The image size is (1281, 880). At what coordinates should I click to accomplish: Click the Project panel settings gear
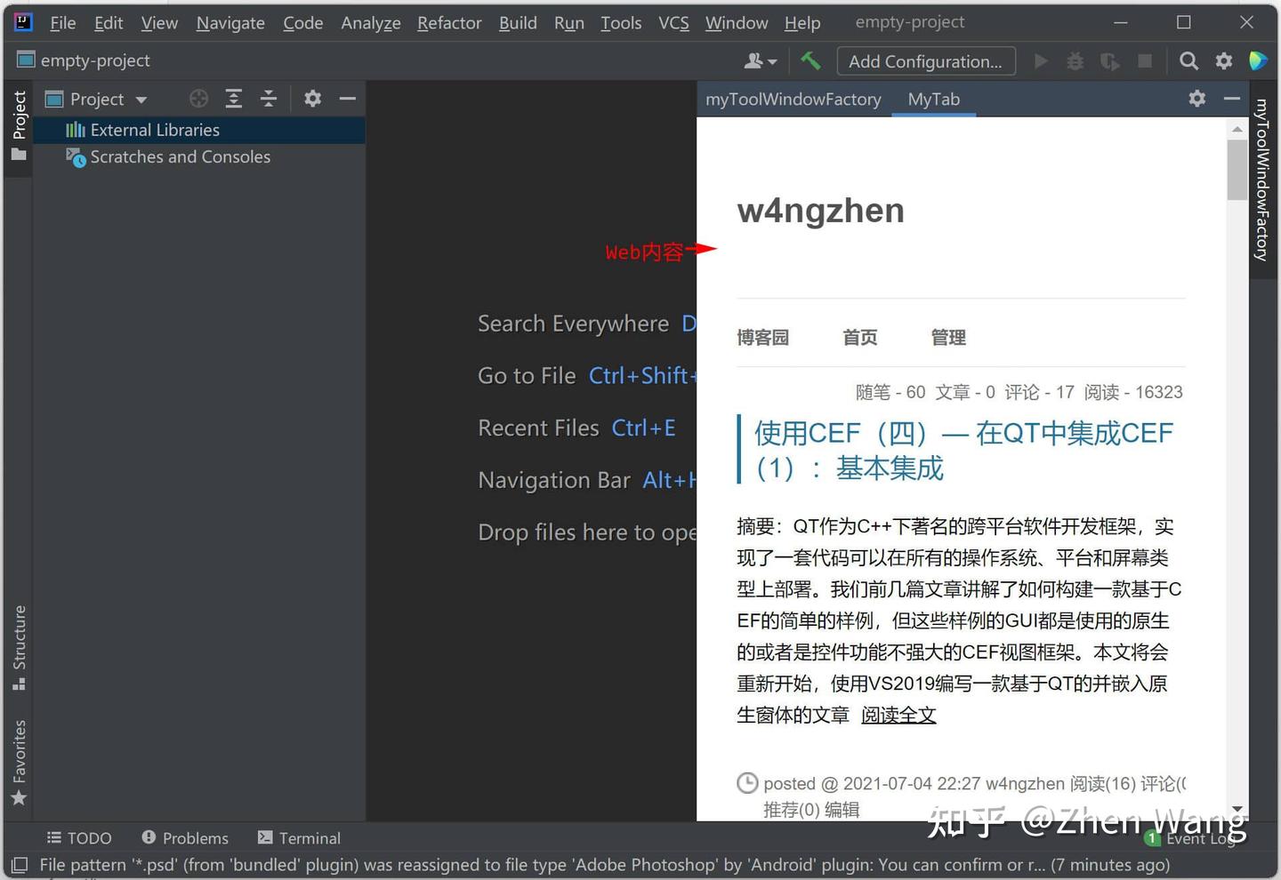click(x=312, y=99)
